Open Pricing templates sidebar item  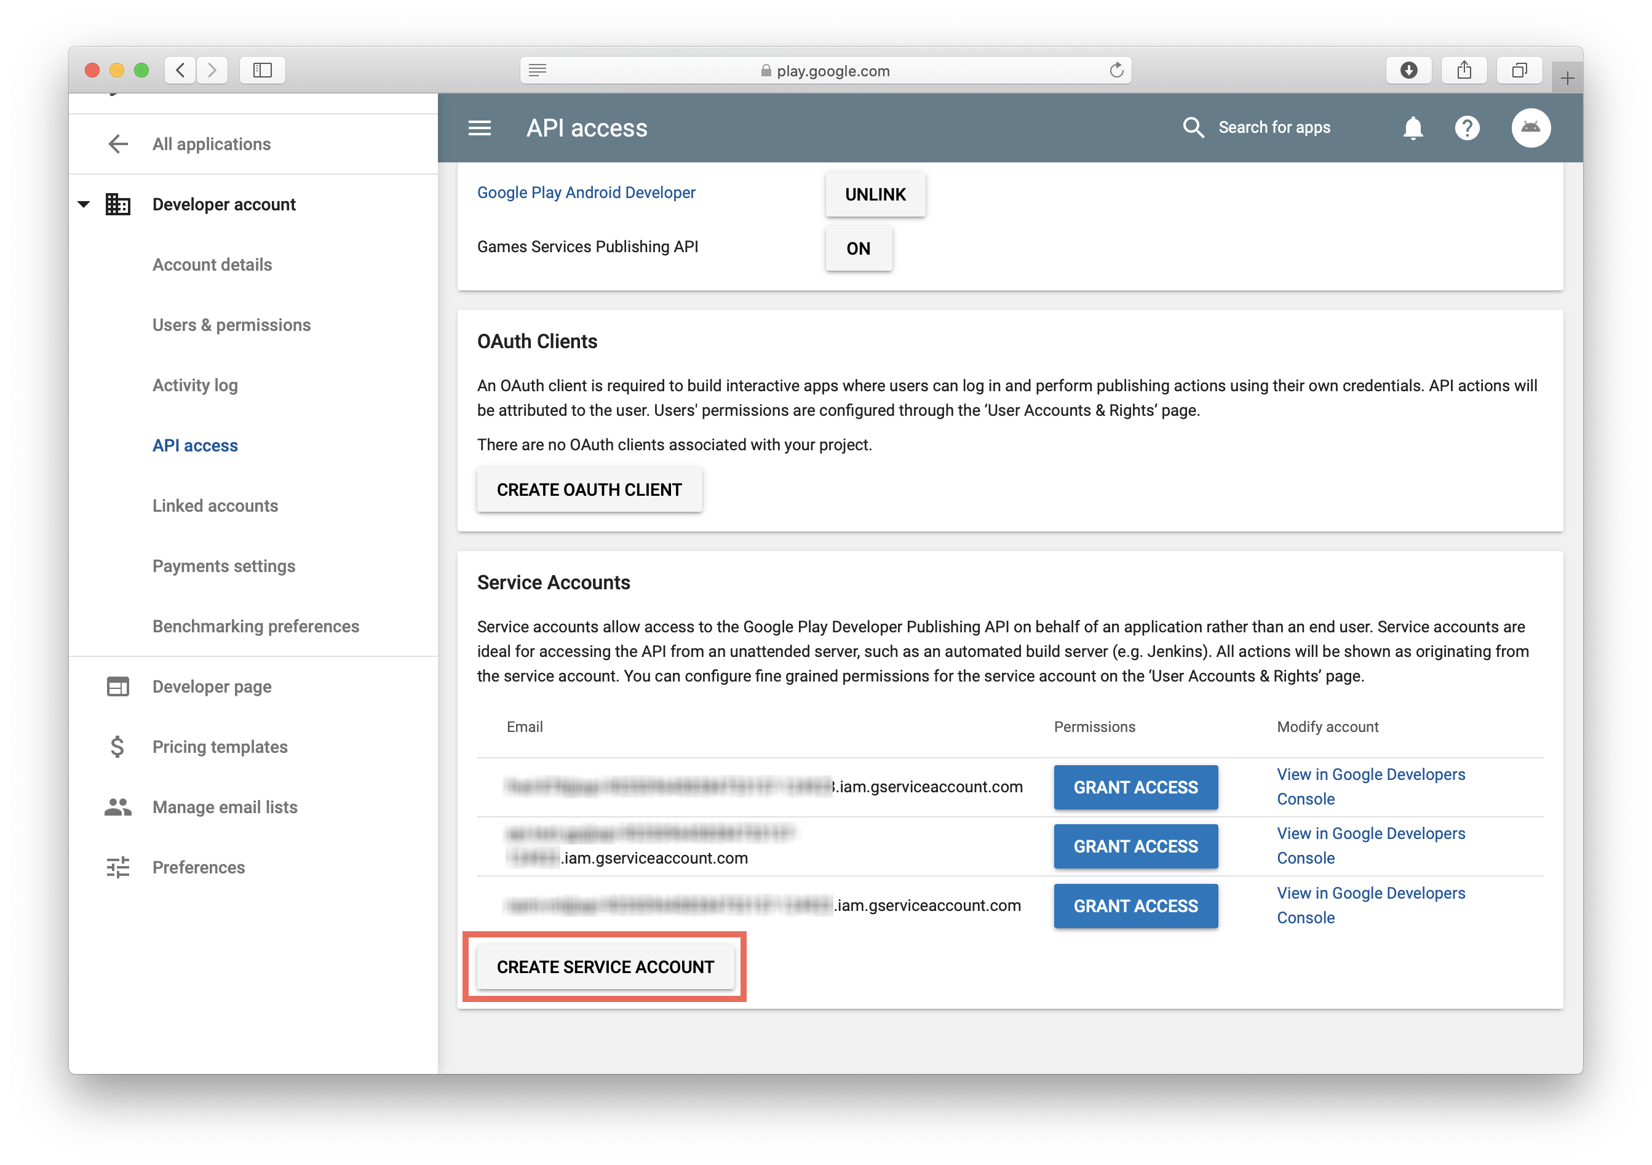(x=220, y=747)
